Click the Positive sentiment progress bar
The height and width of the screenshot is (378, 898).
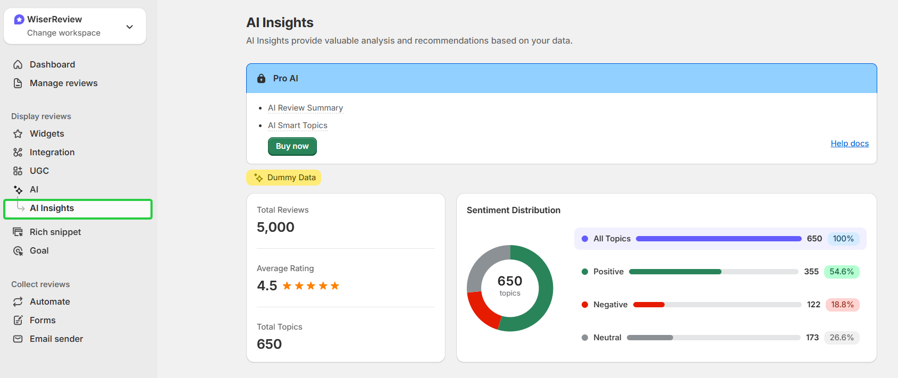click(714, 272)
